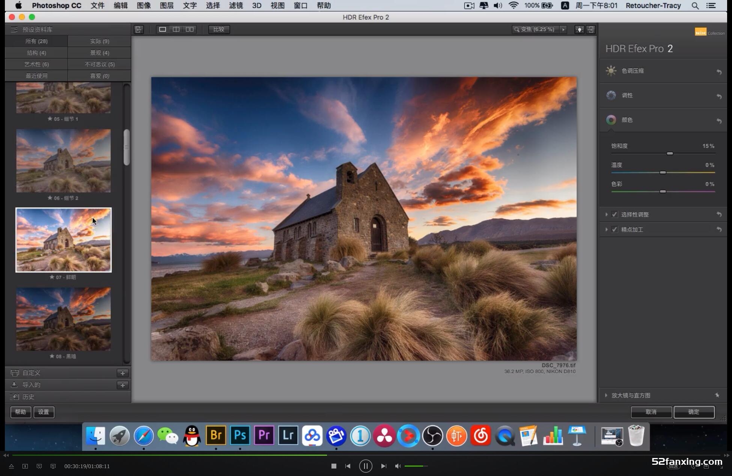Open the zoom 变焦 (6.25 %) control
This screenshot has height=476, width=732.
tap(536, 29)
